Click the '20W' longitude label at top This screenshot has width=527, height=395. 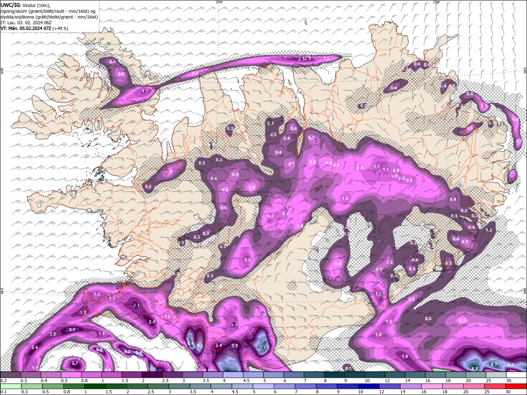click(x=219, y=2)
